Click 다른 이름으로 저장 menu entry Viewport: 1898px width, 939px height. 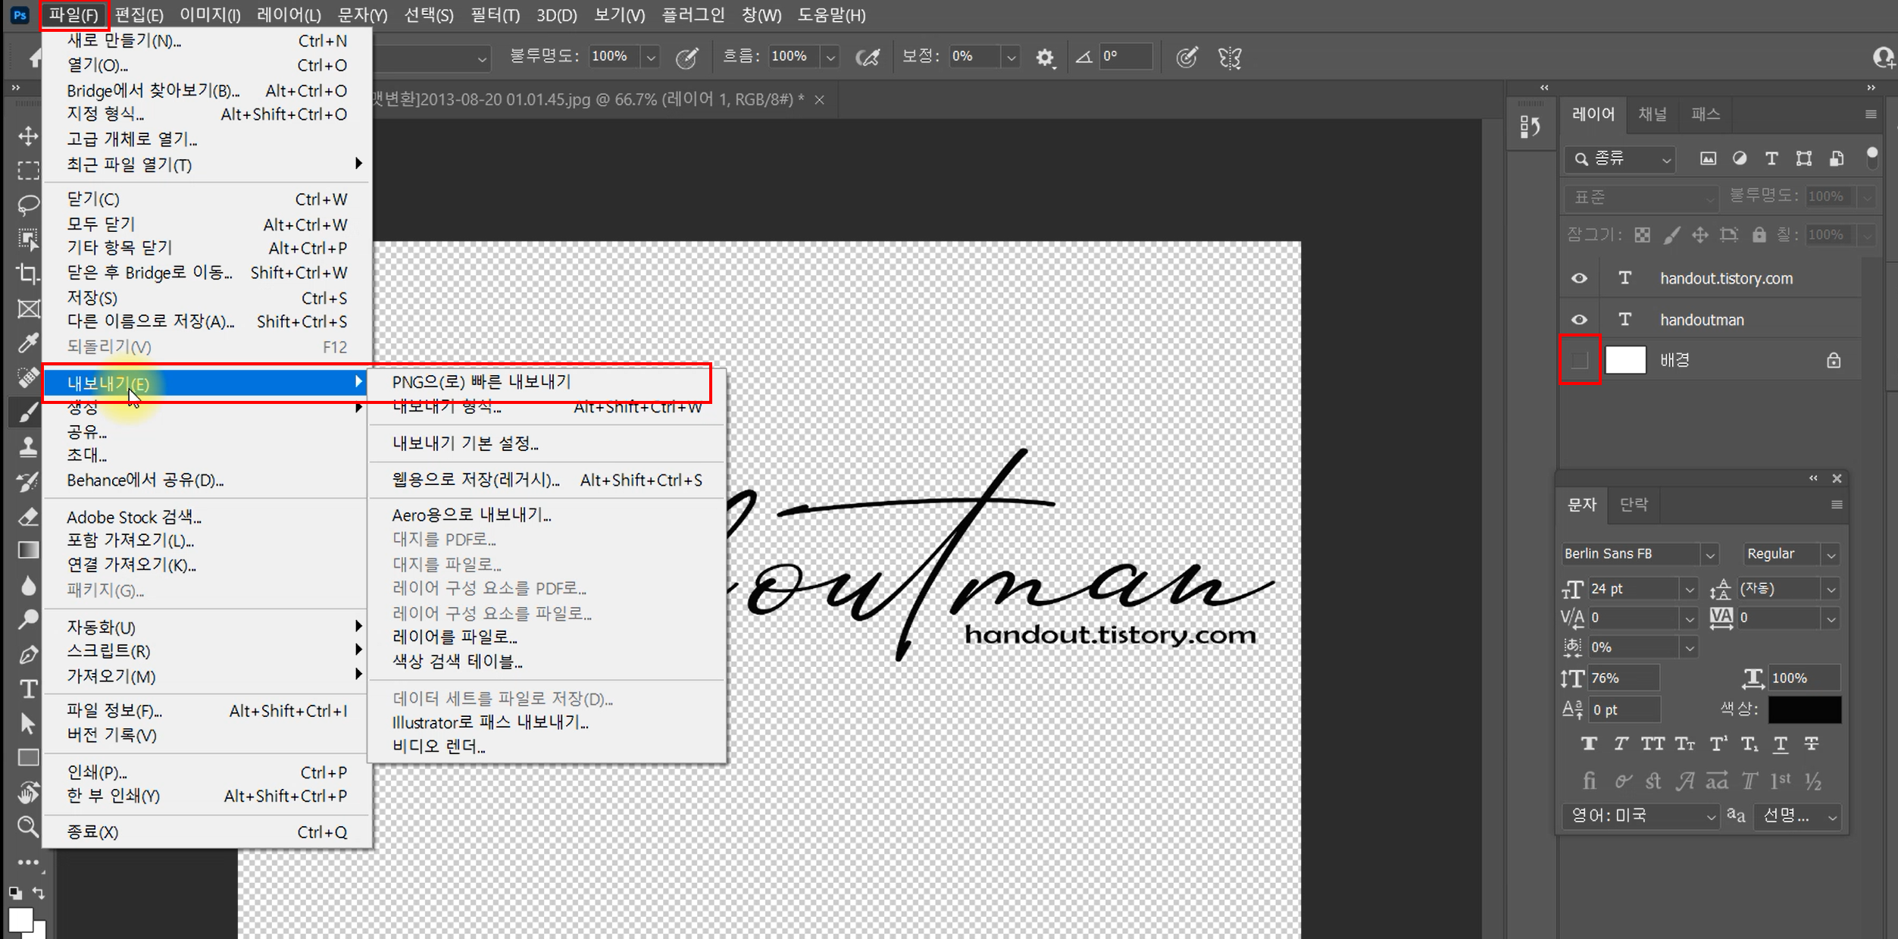pyautogui.click(x=150, y=321)
